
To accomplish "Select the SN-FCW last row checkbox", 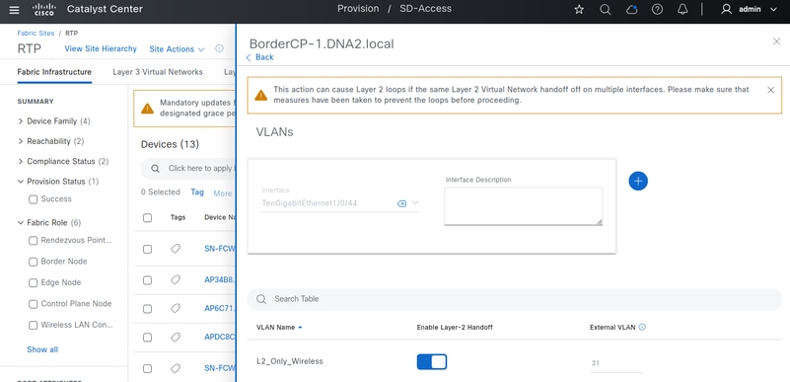I will (147, 368).
